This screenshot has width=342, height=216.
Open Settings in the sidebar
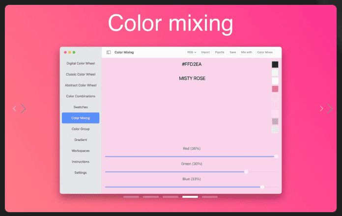click(x=81, y=172)
